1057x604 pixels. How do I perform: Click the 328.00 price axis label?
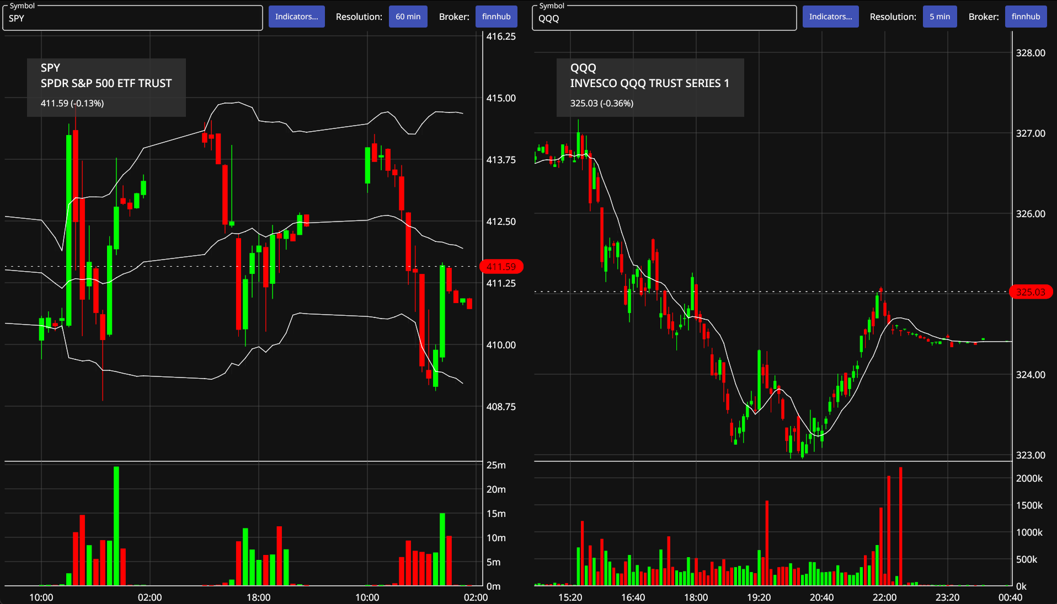click(x=1031, y=53)
